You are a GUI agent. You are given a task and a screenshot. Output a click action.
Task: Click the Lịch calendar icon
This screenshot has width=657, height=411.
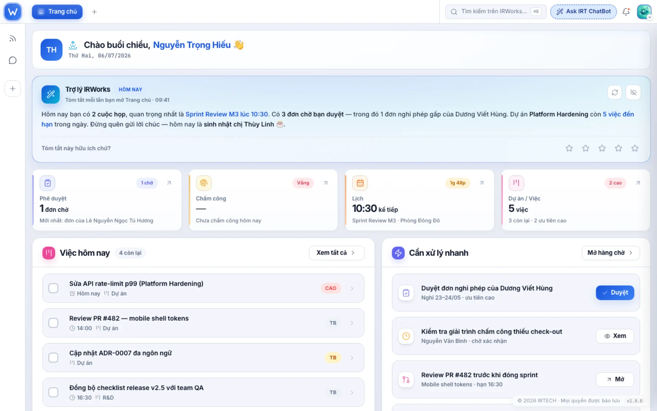(x=360, y=183)
